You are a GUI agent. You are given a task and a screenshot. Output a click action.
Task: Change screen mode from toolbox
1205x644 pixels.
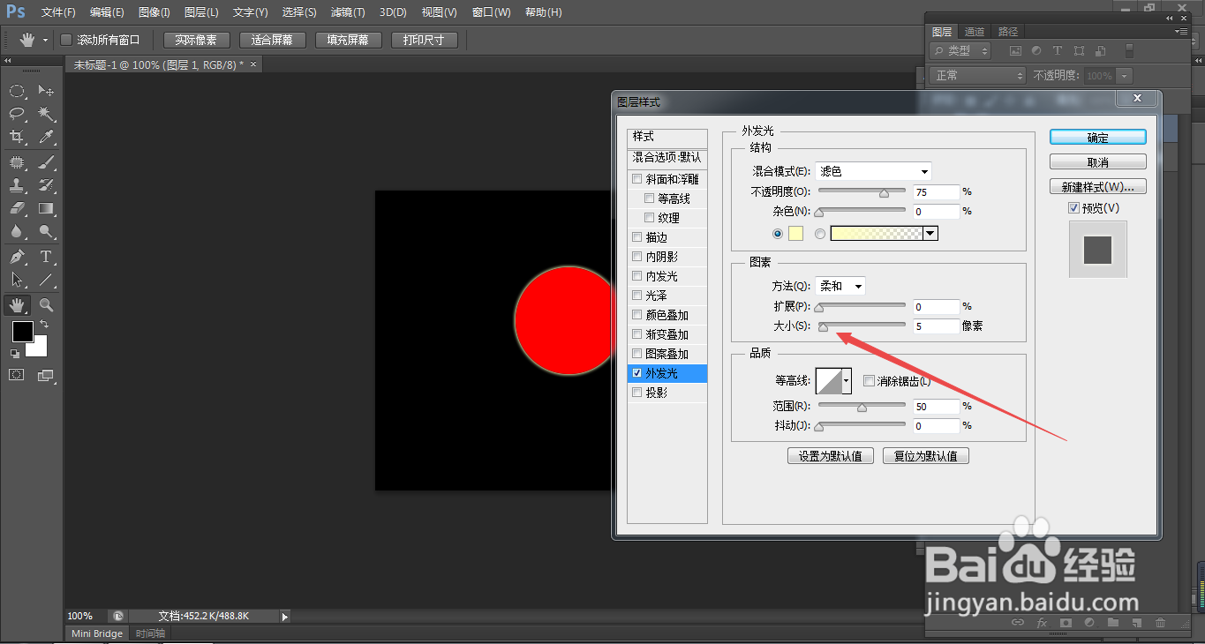click(46, 375)
